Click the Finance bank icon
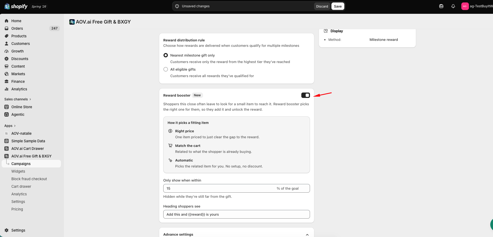 [6, 81]
